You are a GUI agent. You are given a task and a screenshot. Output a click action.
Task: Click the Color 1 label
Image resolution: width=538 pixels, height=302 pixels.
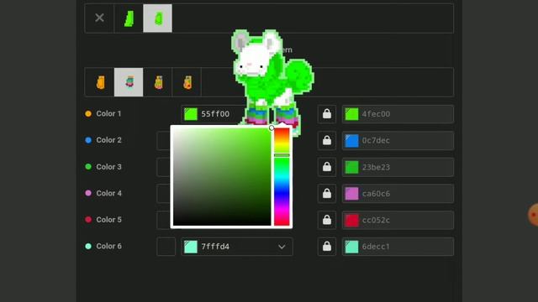click(108, 114)
